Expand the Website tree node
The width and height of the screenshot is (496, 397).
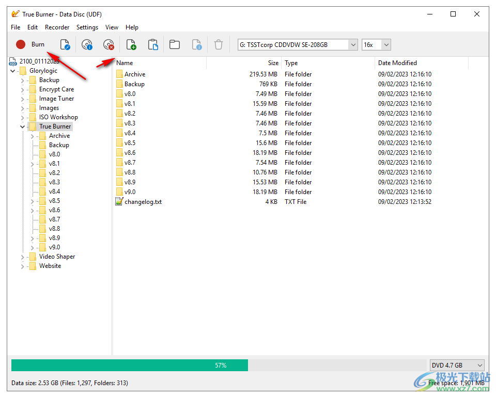[x=22, y=266]
